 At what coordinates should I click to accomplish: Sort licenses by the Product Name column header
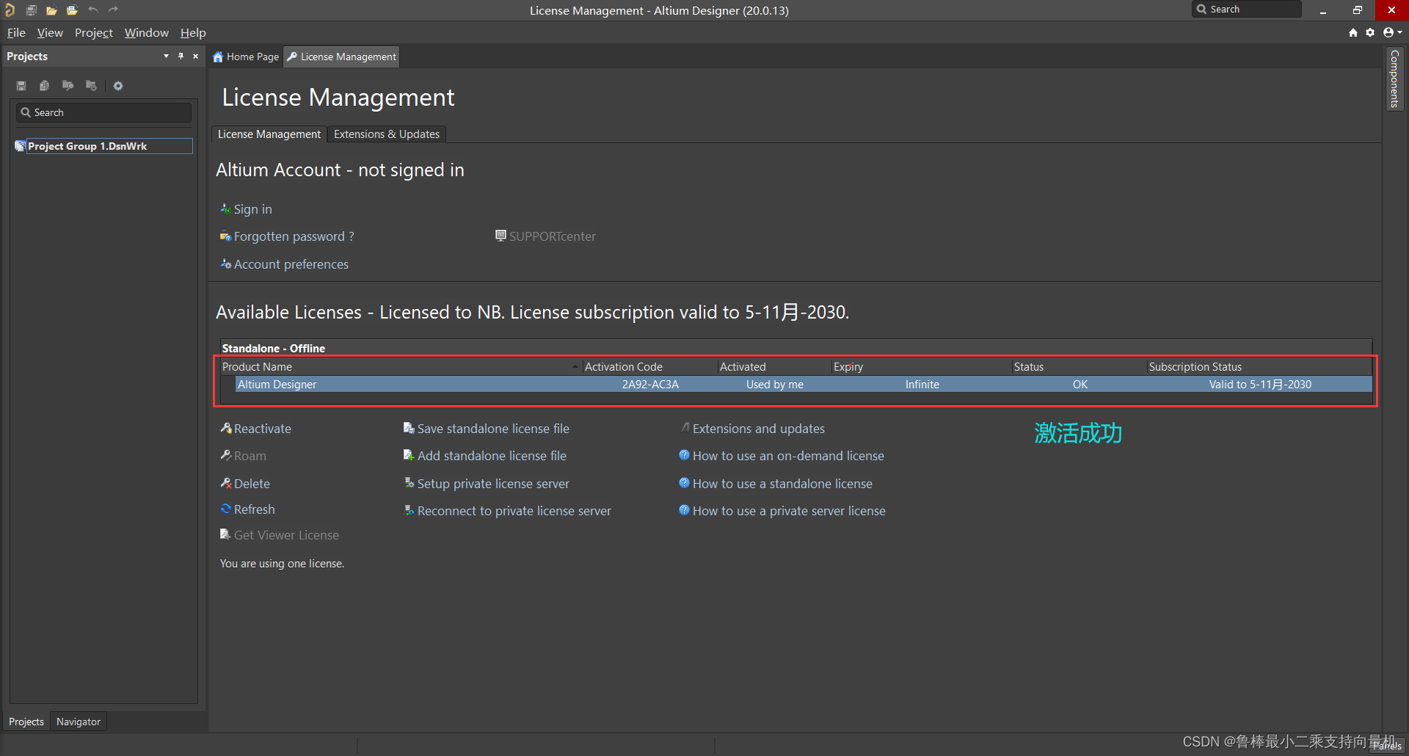tap(396, 367)
